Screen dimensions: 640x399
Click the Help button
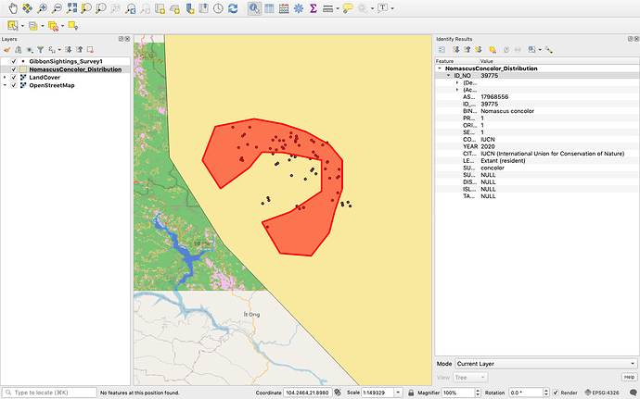coord(629,377)
